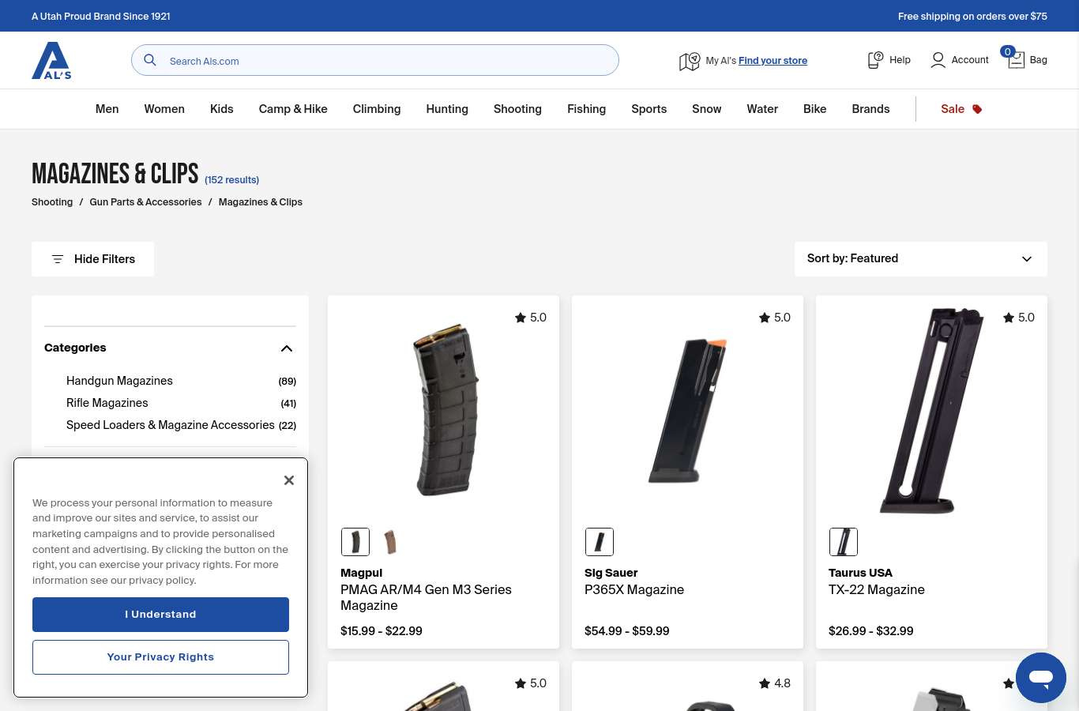Open the shopping Bag icon

[1016, 60]
